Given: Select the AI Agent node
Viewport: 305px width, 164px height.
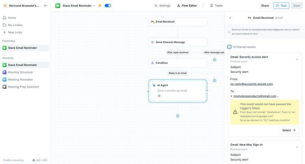Looking at the screenshot, I should point(178,91).
